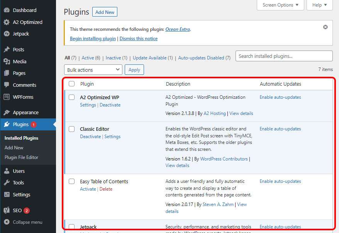Check the select-all plugins checkbox

(71, 84)
